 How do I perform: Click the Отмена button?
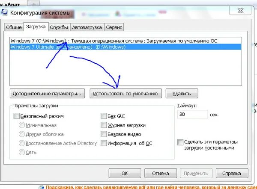point(161,173)
